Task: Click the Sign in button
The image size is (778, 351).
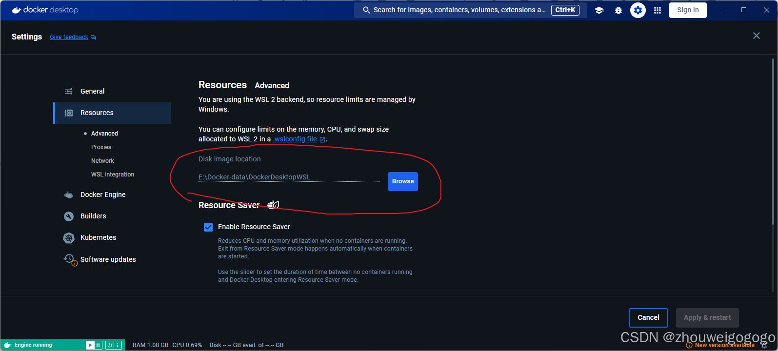Action: coord(688,10)
